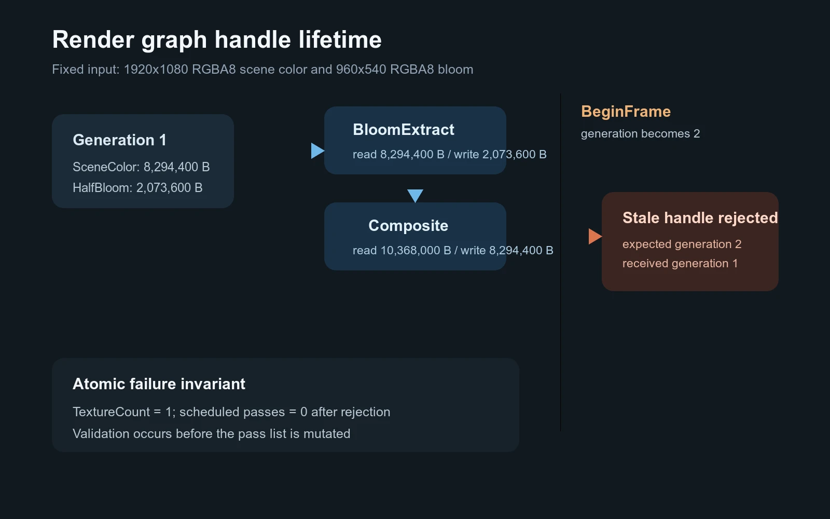Viewport: 830px width, 519px height.
Task: Click the 'Validation occurs before' sentence
Action: point(211,434)
